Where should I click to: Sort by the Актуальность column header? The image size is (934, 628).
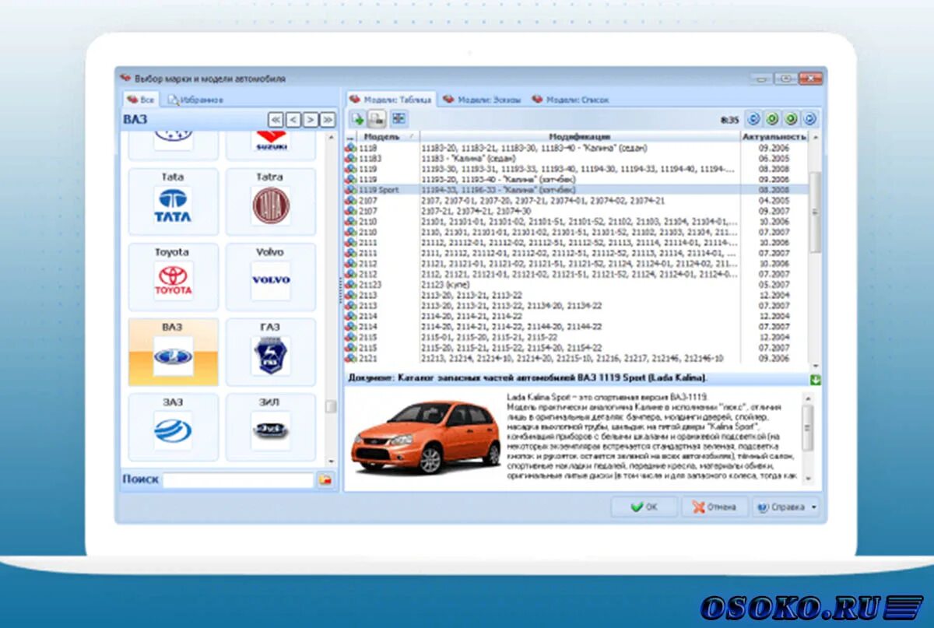point(774,137)
